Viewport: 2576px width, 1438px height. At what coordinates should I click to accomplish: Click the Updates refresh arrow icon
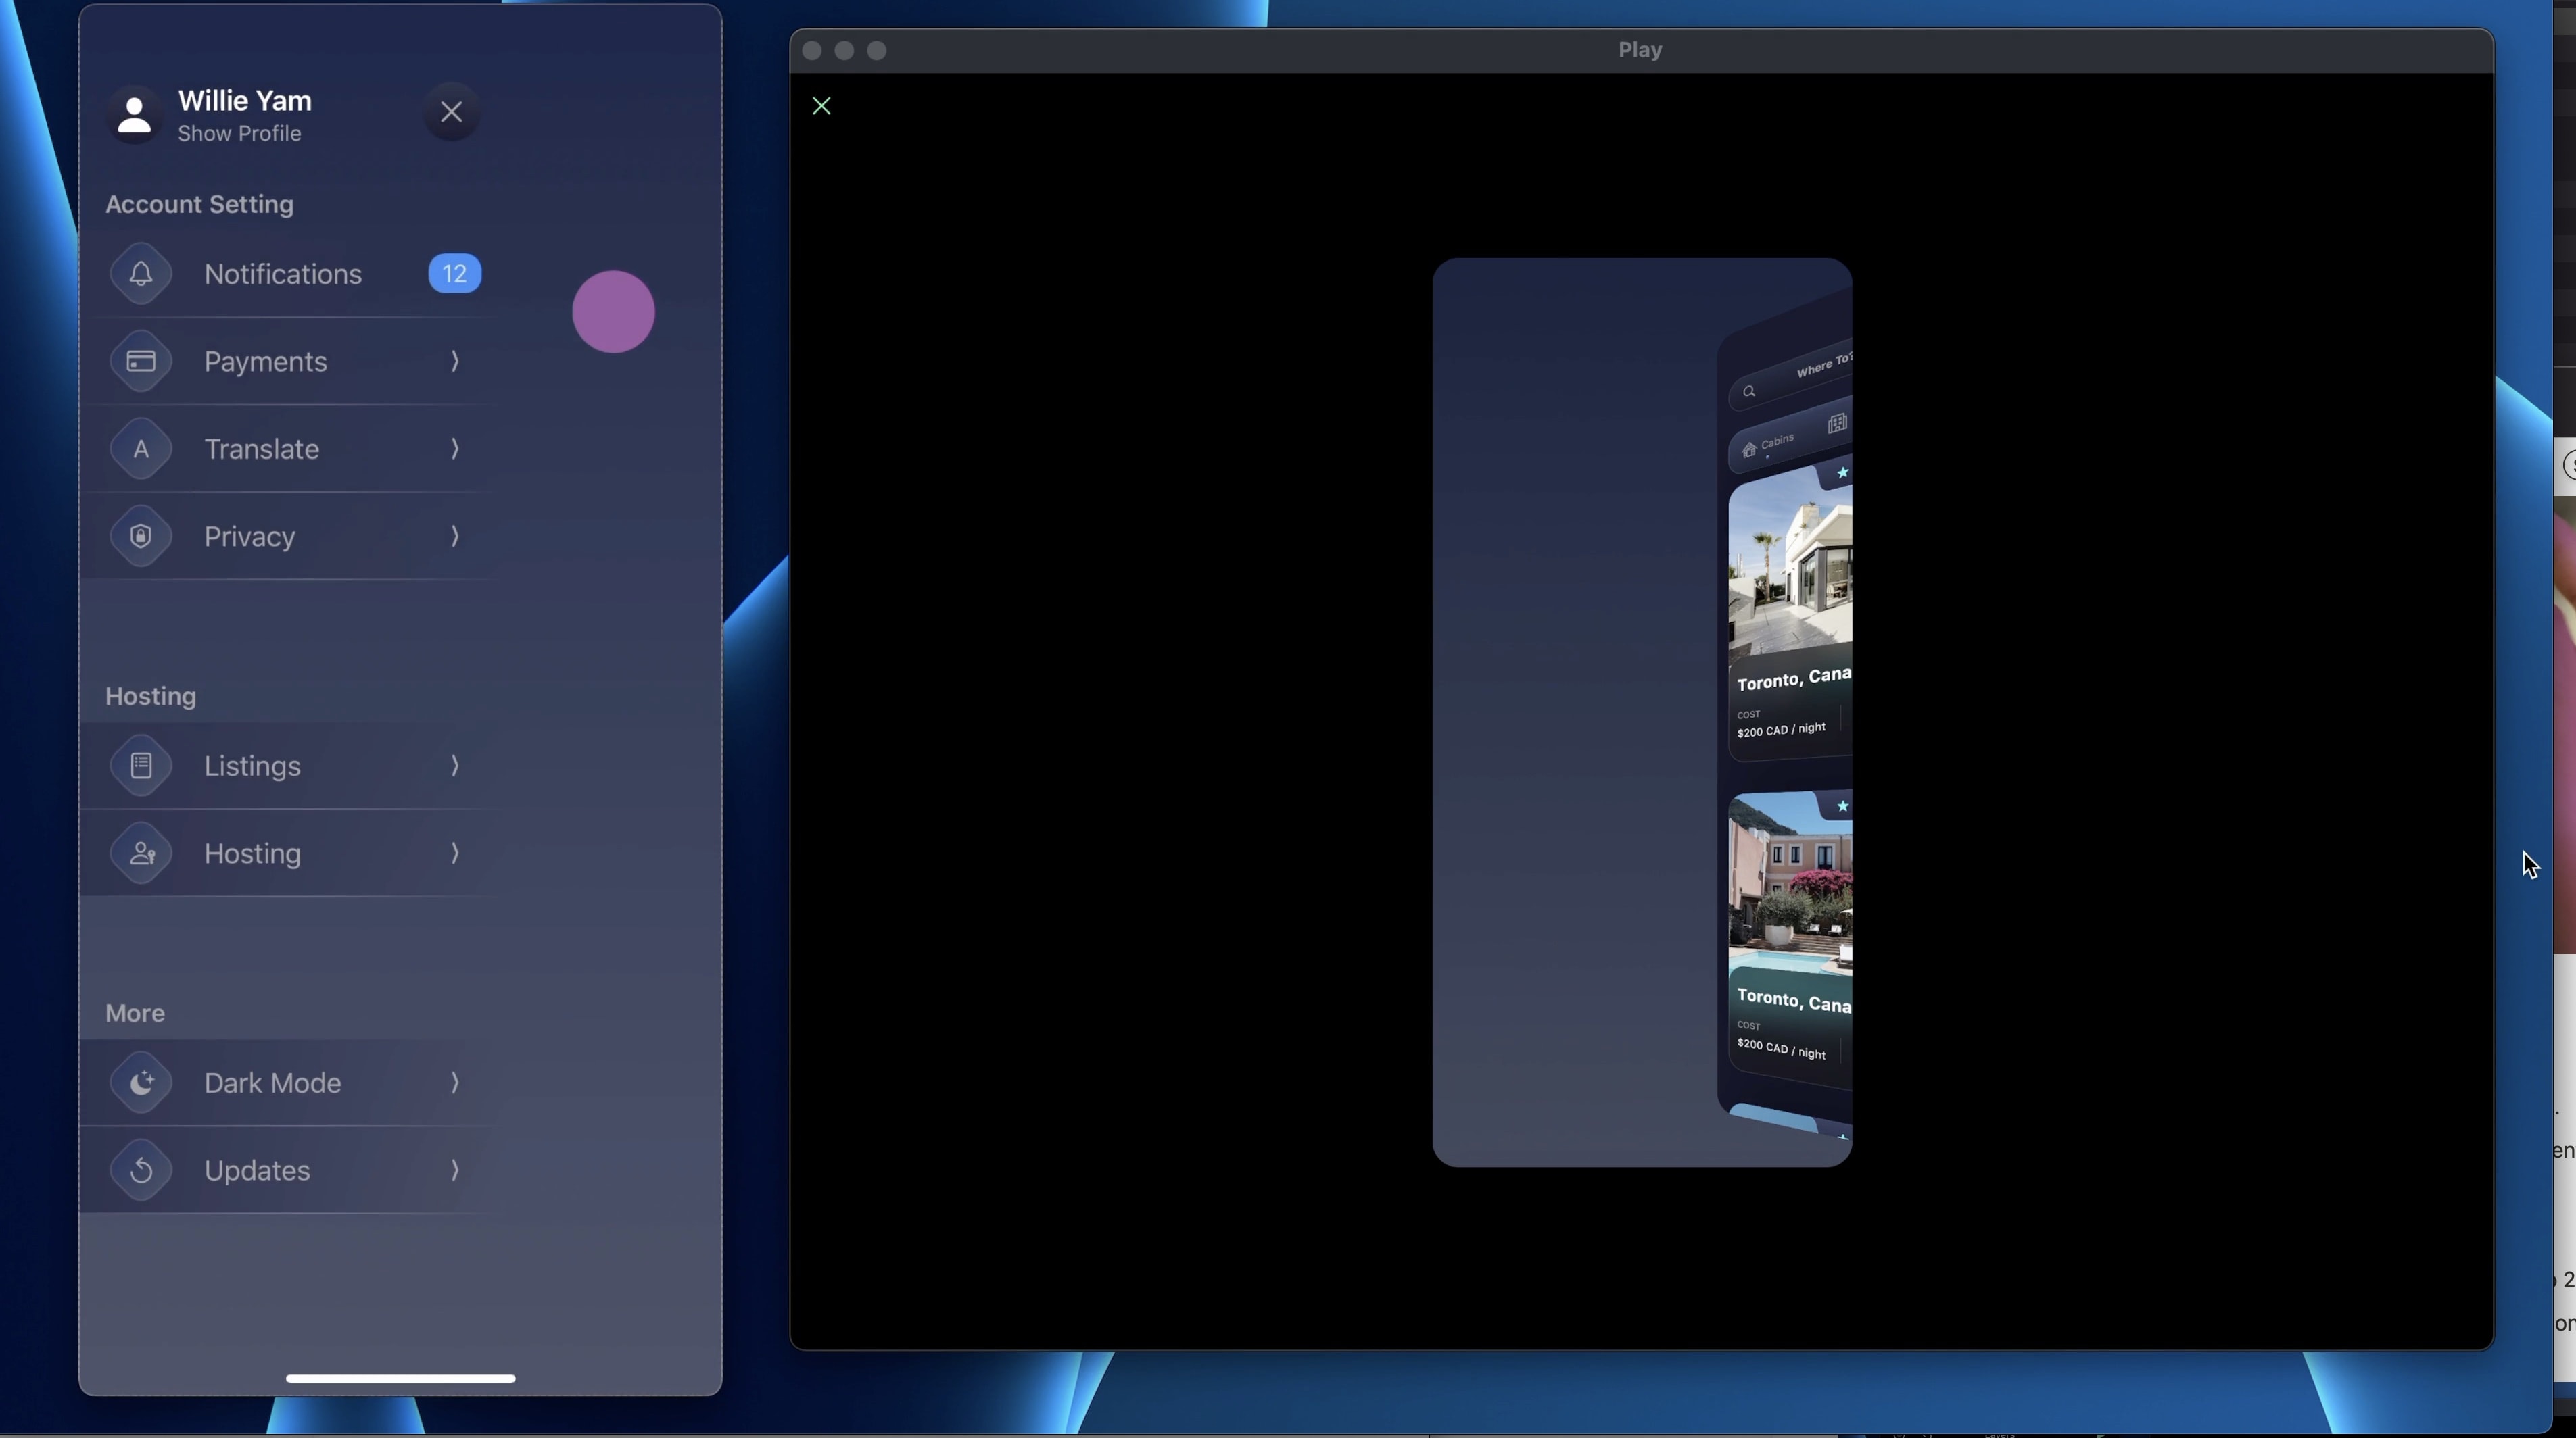(x=141, y=1170)
